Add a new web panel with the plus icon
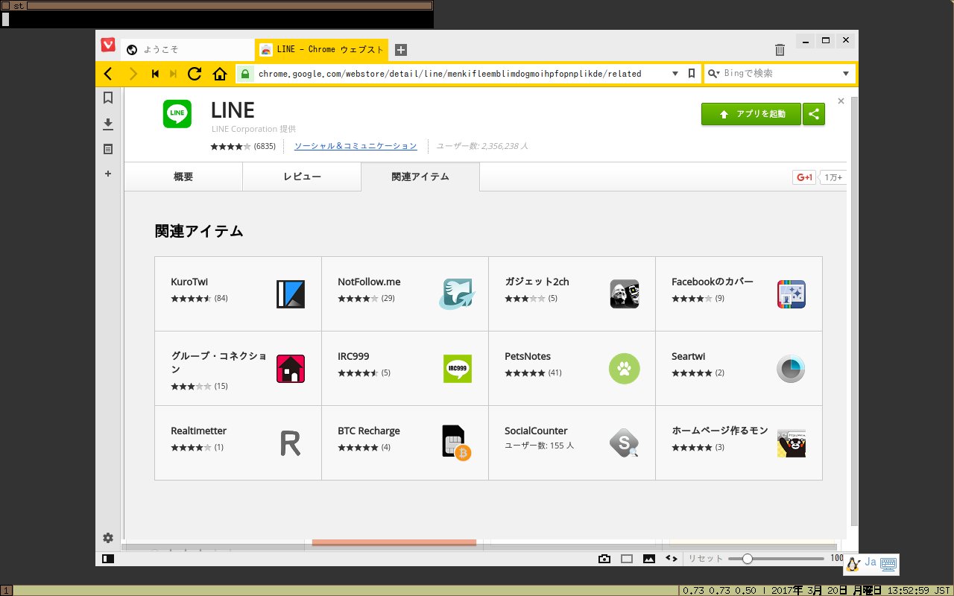This screenshot has width=954, height=596. 107,173
